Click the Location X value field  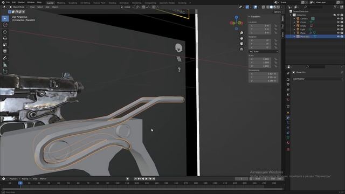point(260,26)
